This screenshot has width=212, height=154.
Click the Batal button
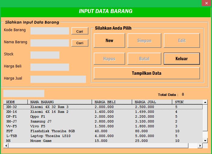pos(144,59)
